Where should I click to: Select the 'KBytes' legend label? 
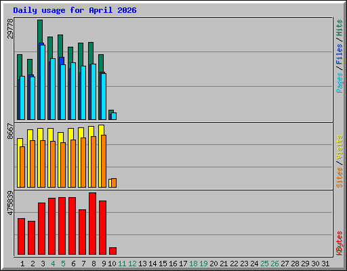(x=340, y=243)
